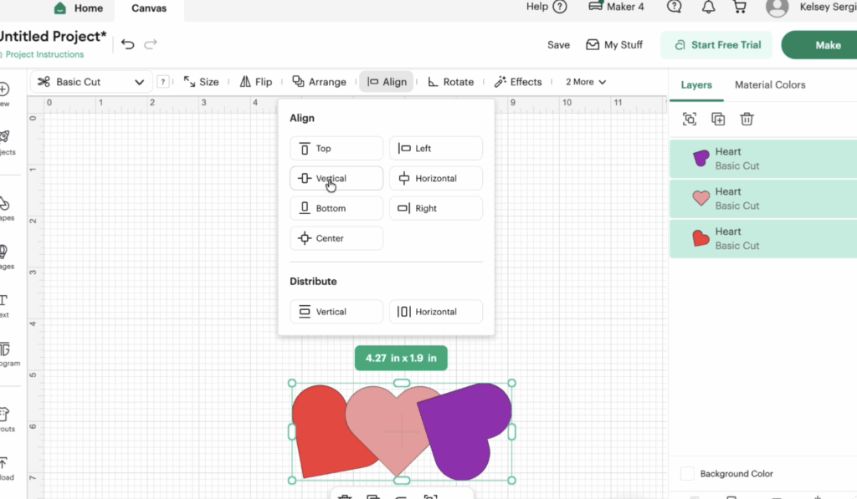Open the Effects tool
The height and width of the screenshot is (499, 857).
point(517,82)
